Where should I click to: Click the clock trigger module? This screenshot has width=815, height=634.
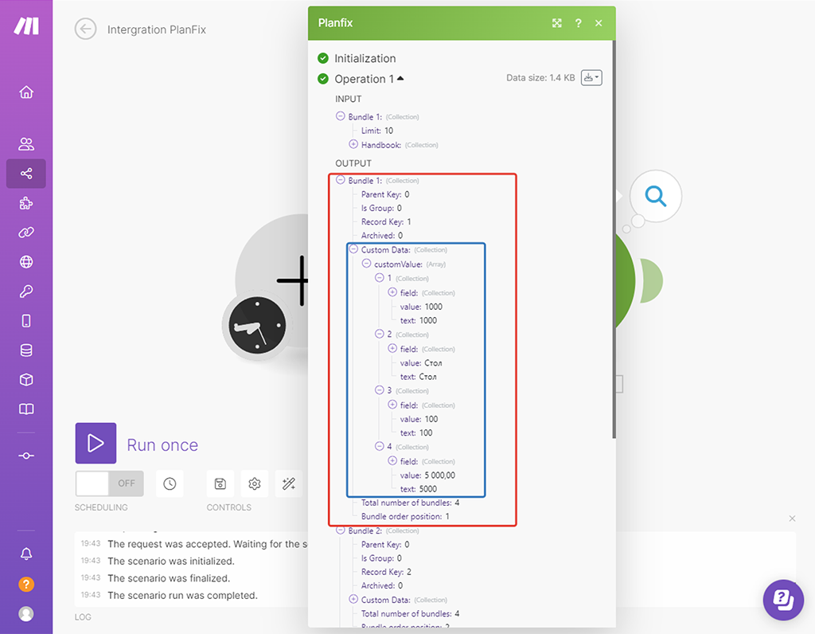(x=257, y=326)
